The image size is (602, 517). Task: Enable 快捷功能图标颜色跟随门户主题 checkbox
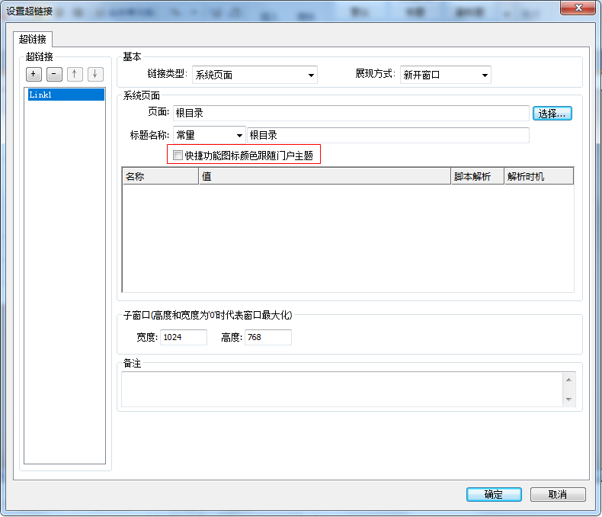(178, 156)
